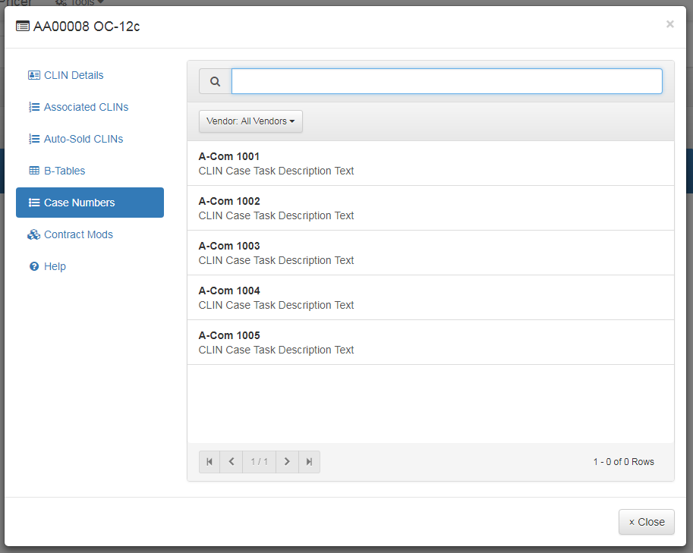Click the list icon beside Auto-Sold CLINs
The image size is (693, 553).
point(35,138)
